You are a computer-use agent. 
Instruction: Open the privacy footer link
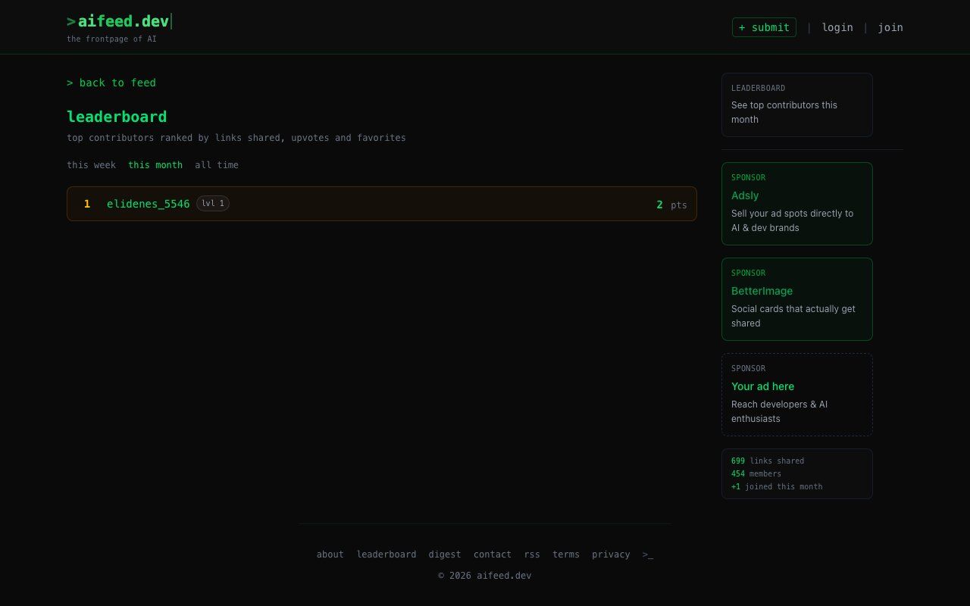tap(611, 554)
